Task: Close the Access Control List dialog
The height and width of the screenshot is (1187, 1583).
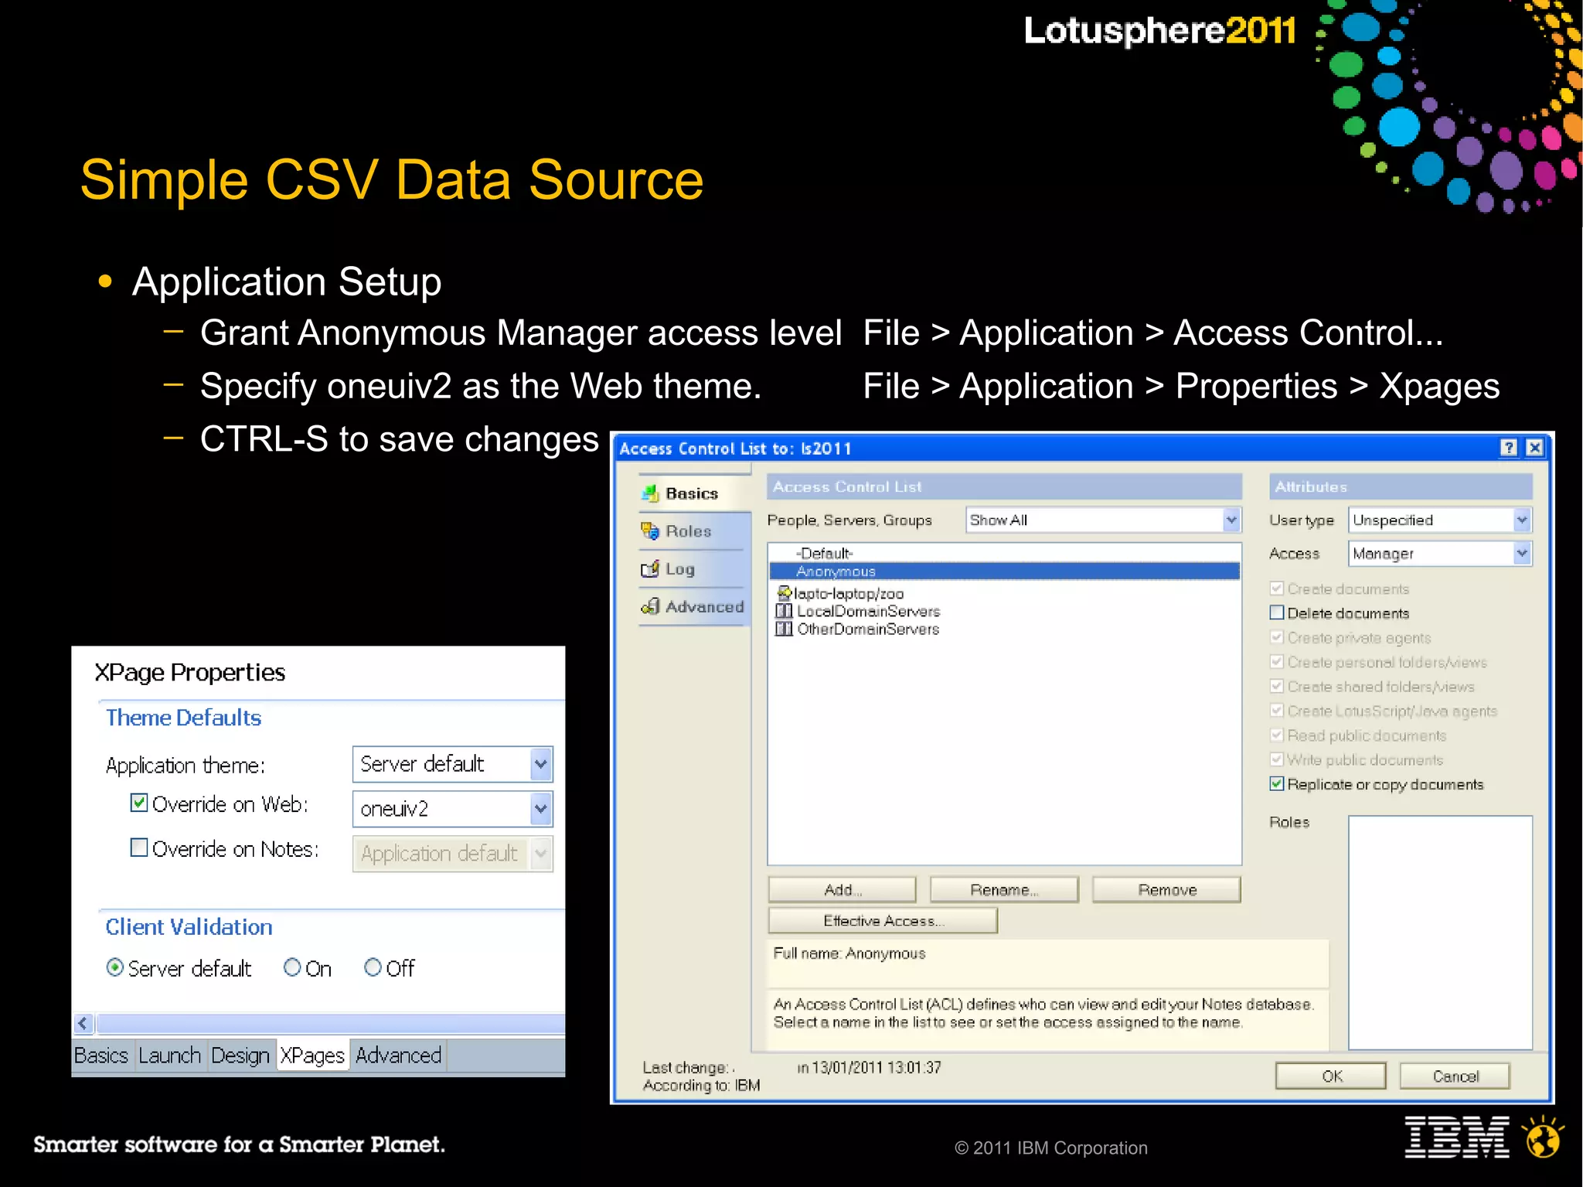Action: click(1535, 448)
